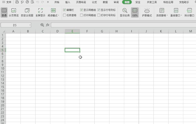Expand quick access toolbar customize arrow
This screenshot has width=196, height=124.
coord(48,2)
